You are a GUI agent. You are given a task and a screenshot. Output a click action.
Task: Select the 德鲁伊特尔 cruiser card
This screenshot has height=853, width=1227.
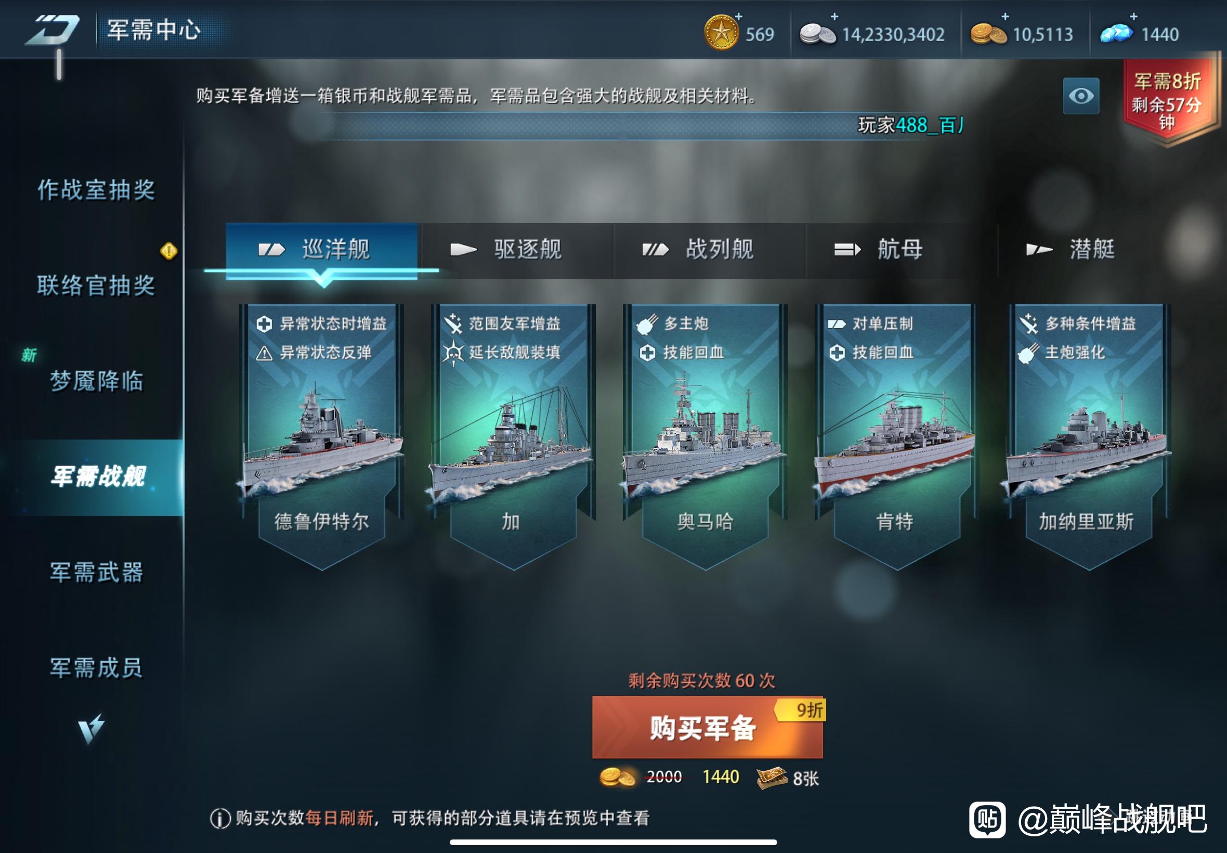coord(321,435)
